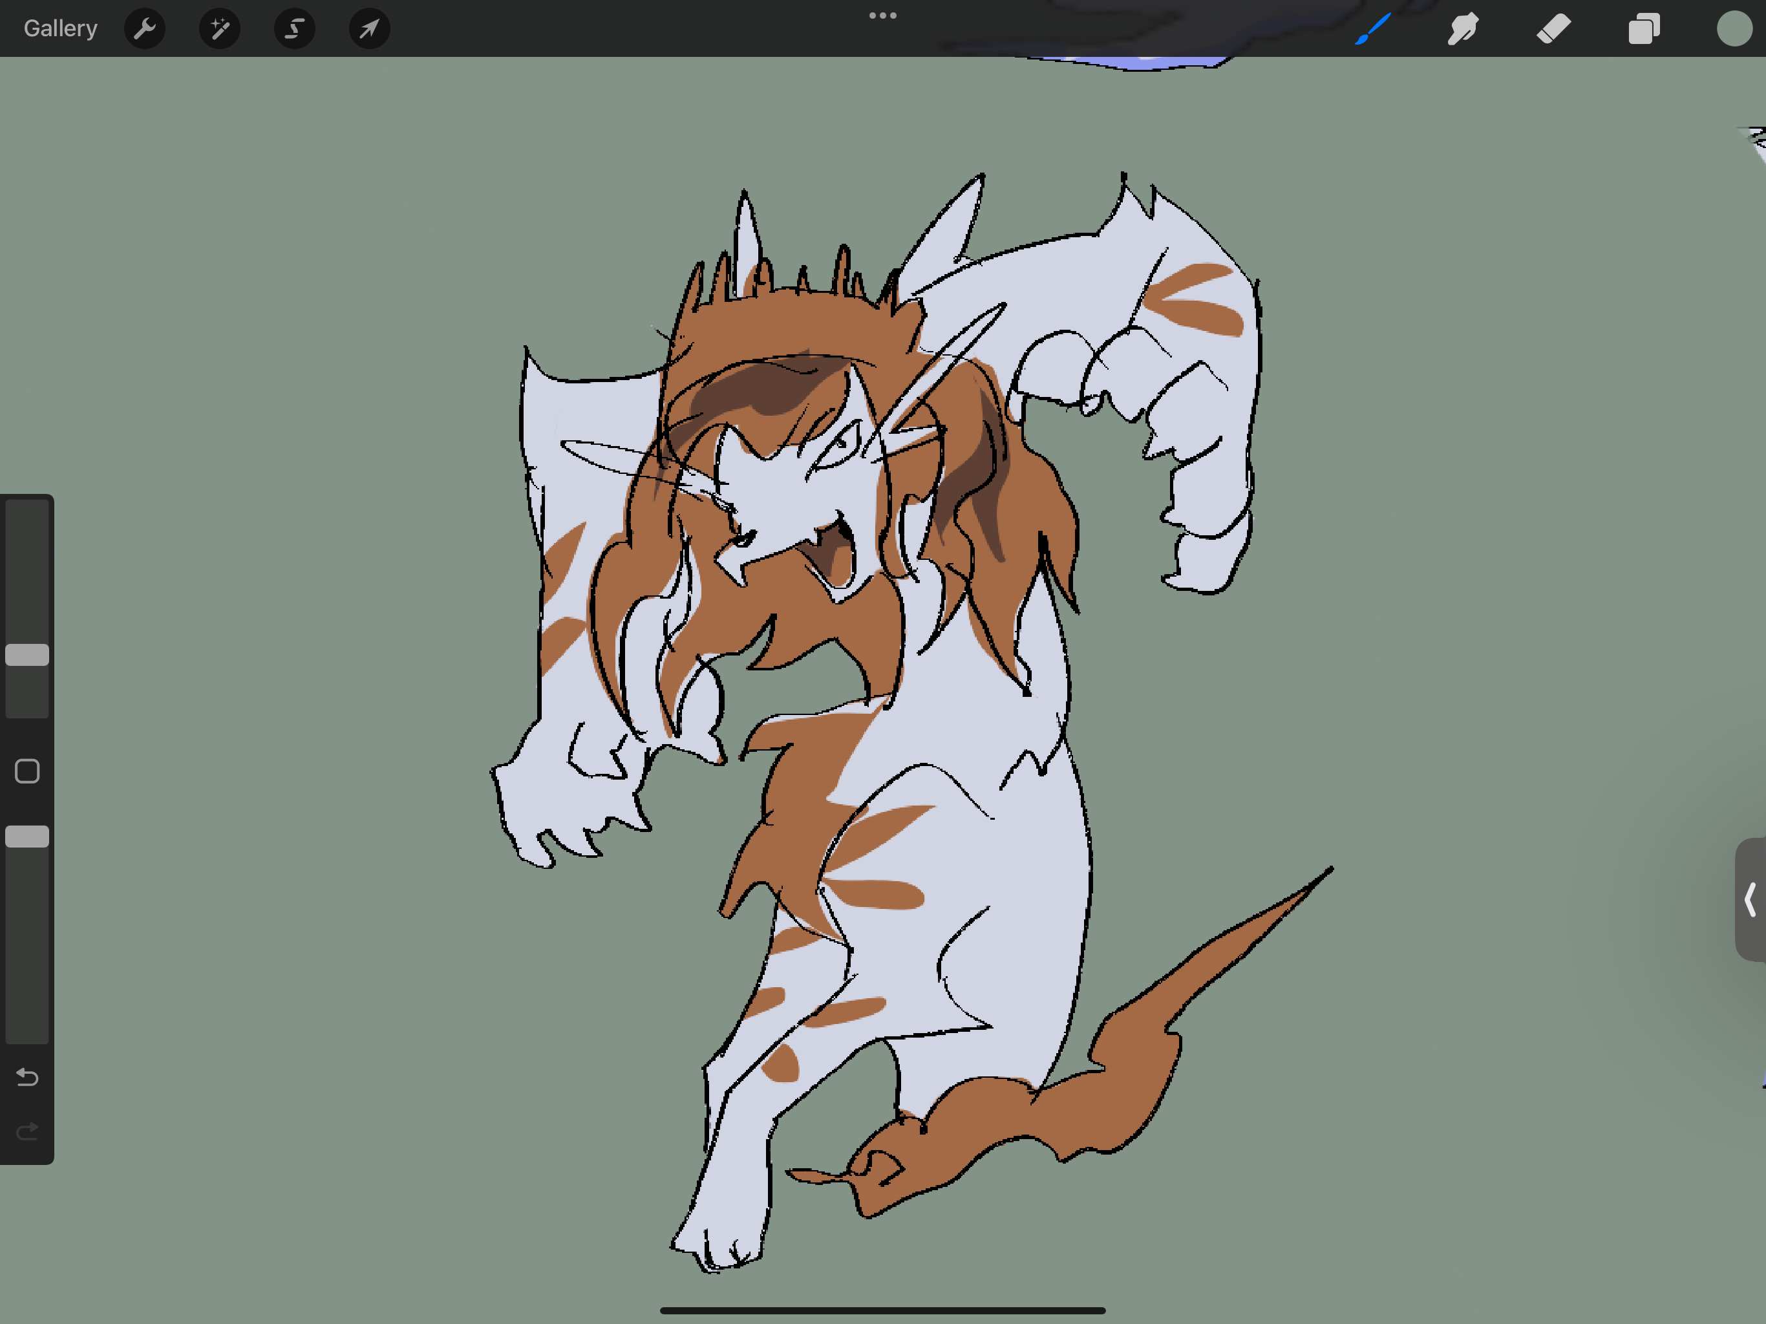This screenshot has width=1766, height=1324.
Task: Tap the Redo arrow
Action: [x=27, y=1131]
